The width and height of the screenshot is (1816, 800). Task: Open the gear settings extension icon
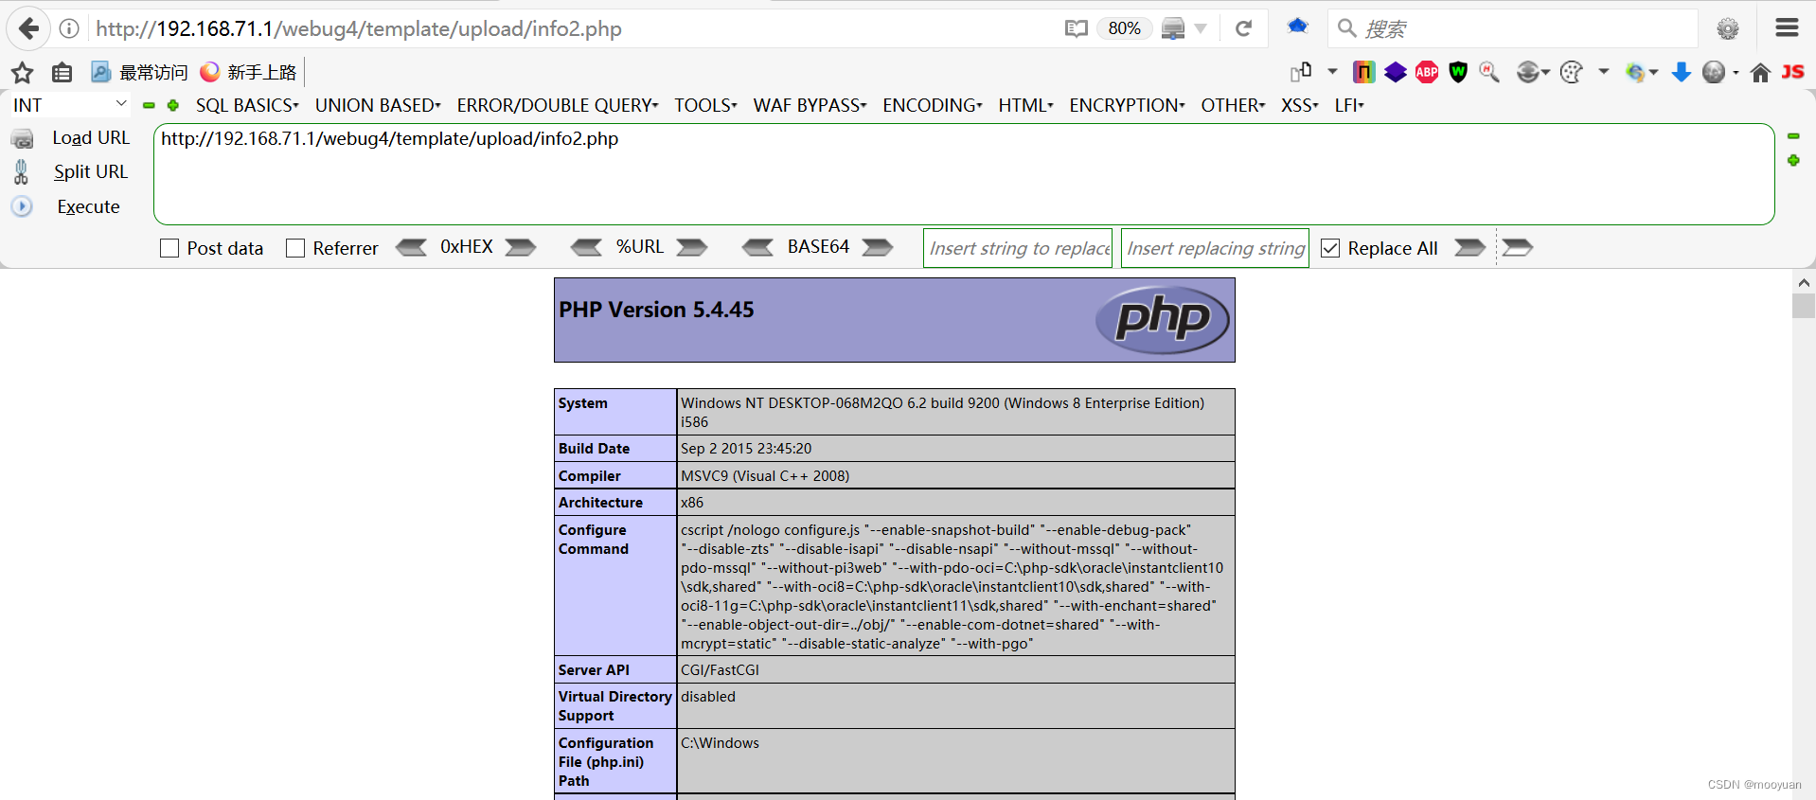(x=1728, y=28)
